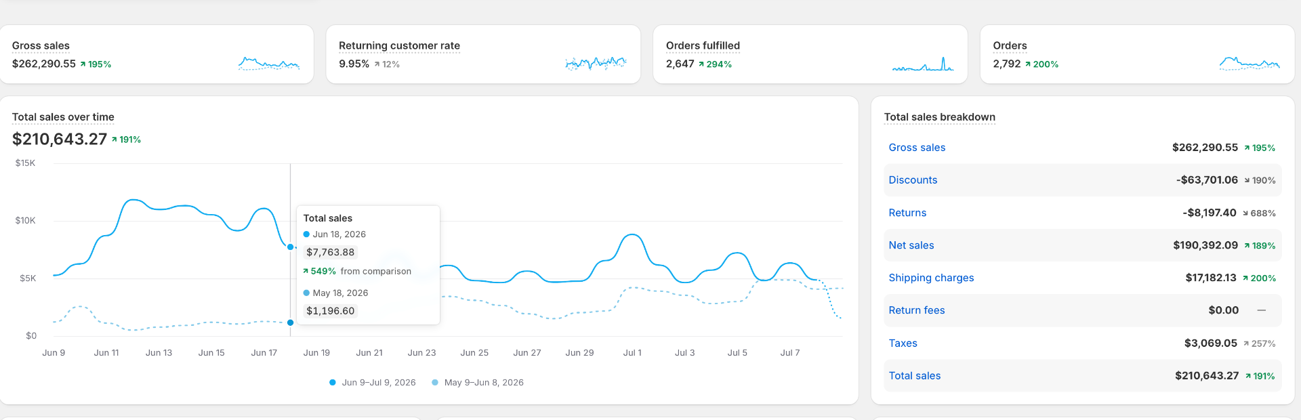The width and height of the screenshot is (1301, 420).
Task: Open Total sales link in breakdown
Action: (915, 376)
